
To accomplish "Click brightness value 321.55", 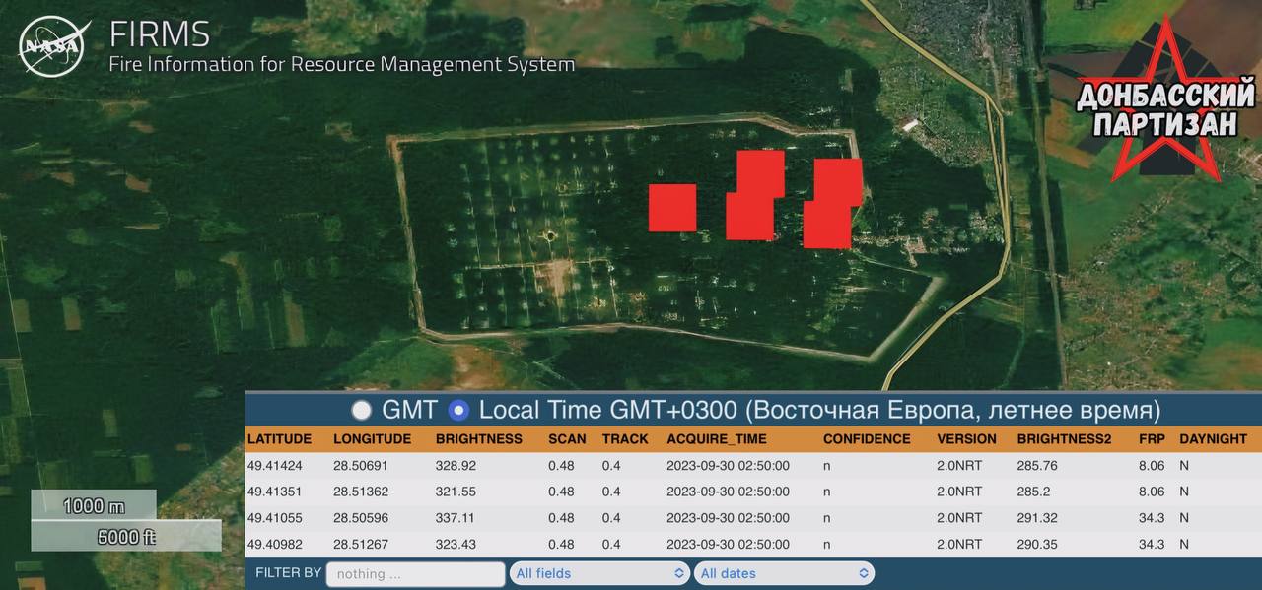I will pos(456,492).
